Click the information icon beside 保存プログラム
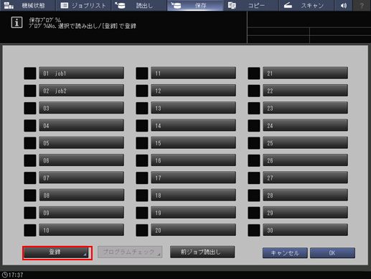Viewport: 371px width, 279px height. (17, 23)
